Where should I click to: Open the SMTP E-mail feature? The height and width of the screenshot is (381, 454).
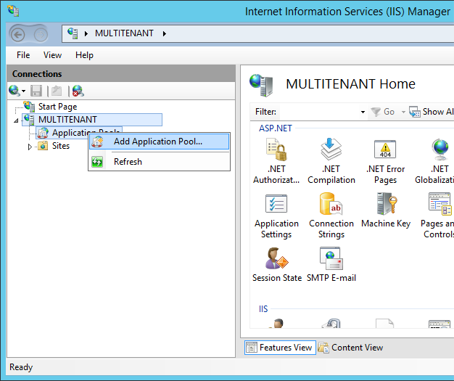coord(331,265)
